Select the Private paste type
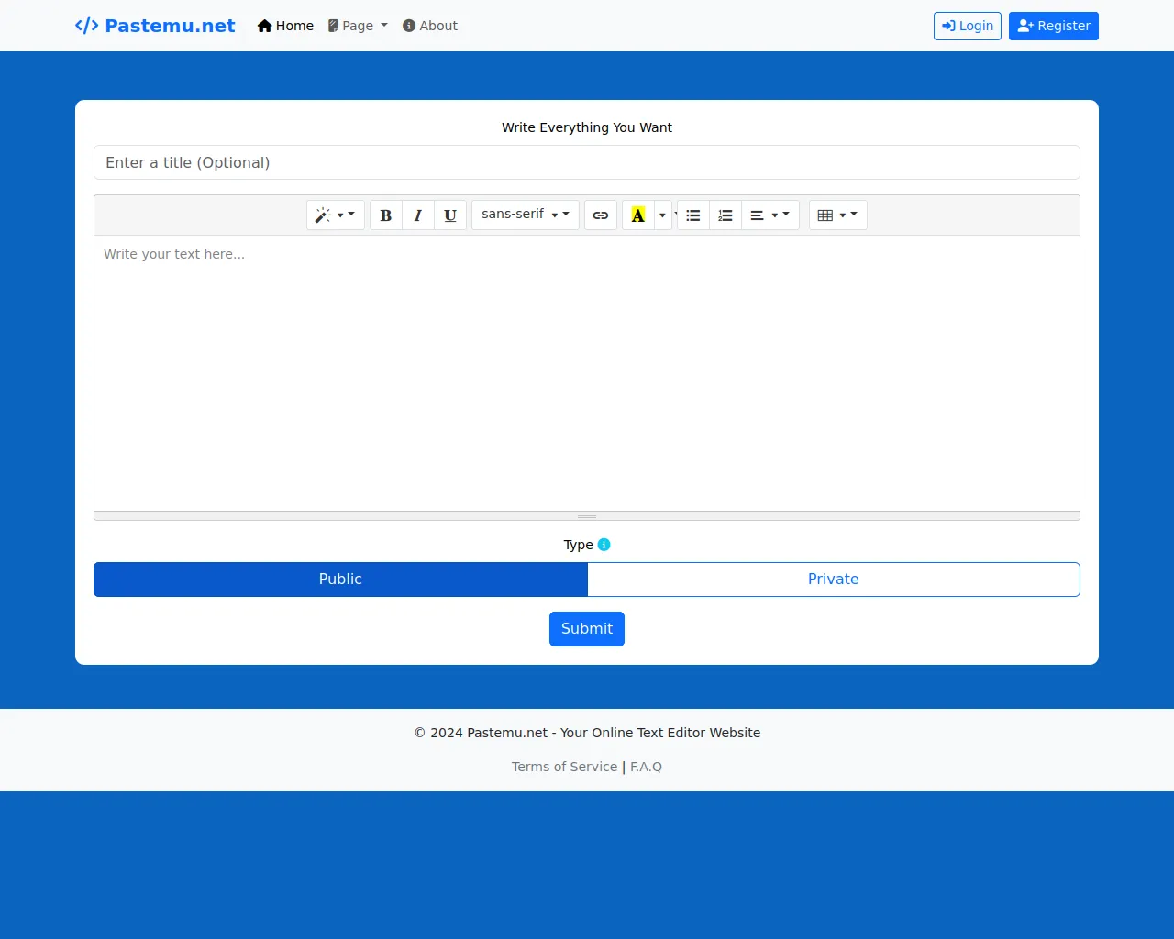Viewport: 1174px width, 939px height. point(833,580)
